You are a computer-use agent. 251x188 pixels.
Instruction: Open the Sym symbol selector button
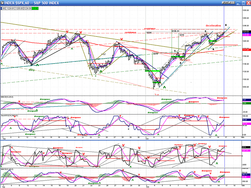click(225, 3)
